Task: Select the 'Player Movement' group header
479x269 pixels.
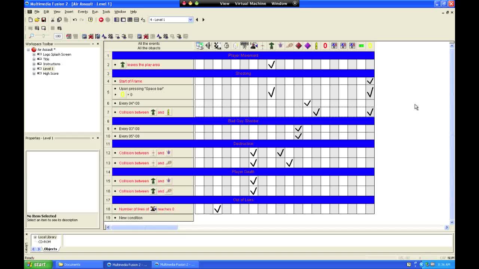Action: [243, 55]
